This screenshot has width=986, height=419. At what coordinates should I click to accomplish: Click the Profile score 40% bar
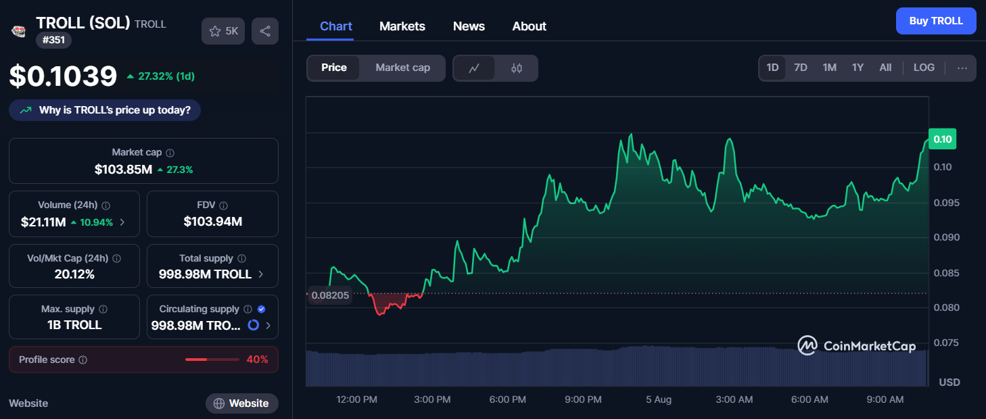point(212,360)
